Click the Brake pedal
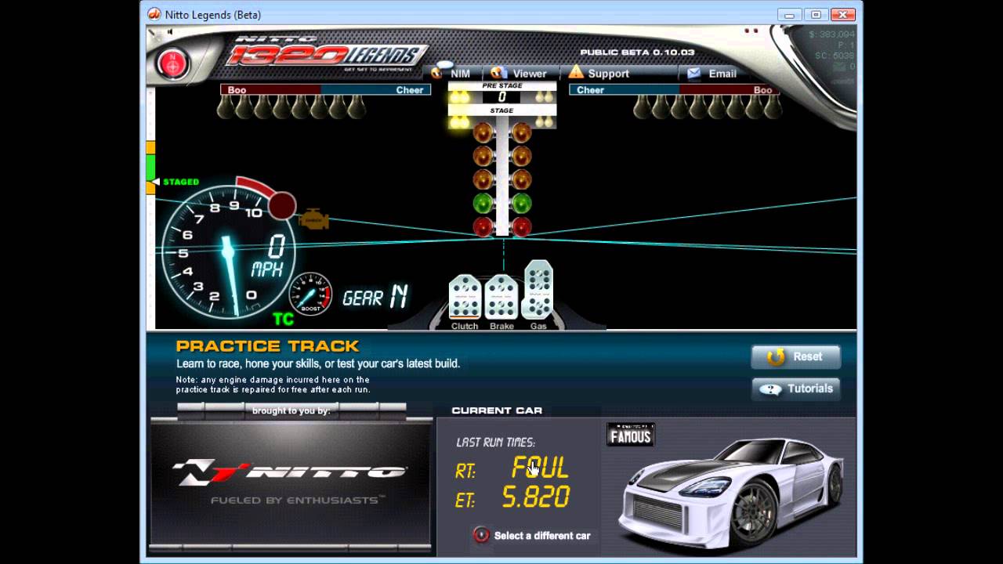Screen dimensions: 1003x564 coord(501,296)
